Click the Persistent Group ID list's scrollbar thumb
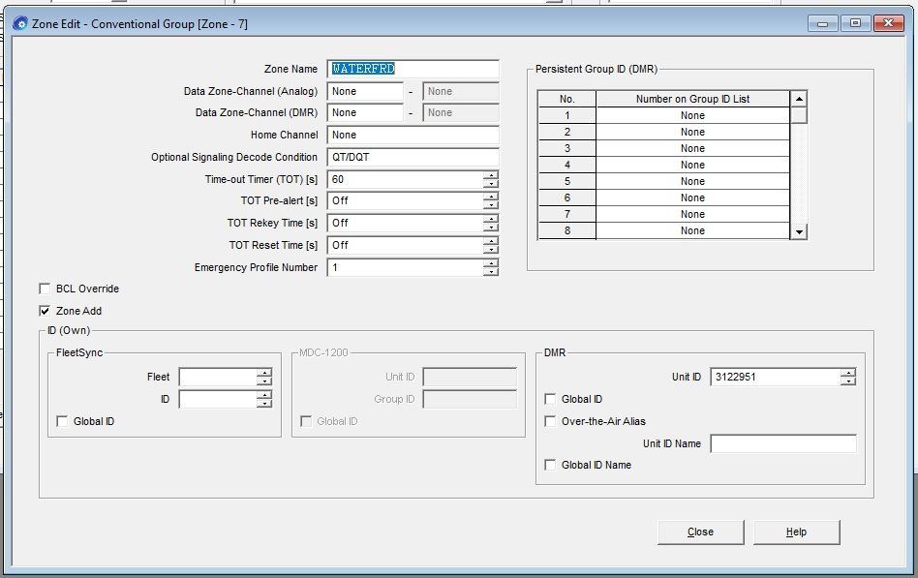This screenshot has width=918, height=578. click(799, 115)
